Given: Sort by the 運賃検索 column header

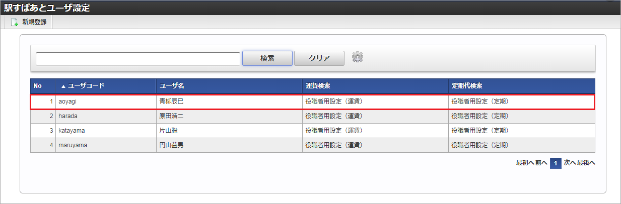Looking at the screenshot, I should [375, 86].
